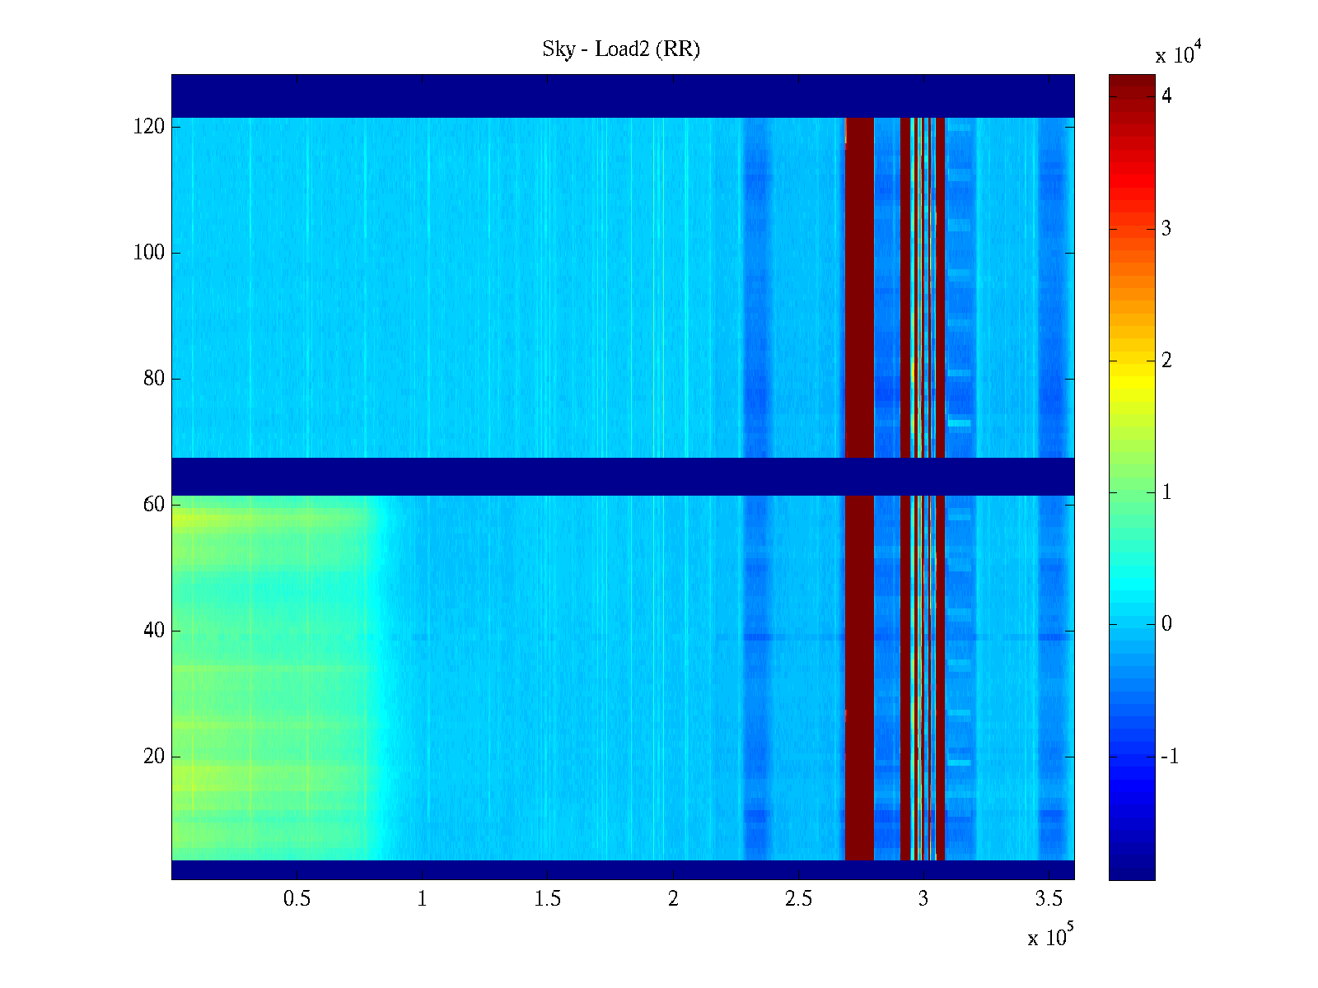
Task: Click the x-axis tick label 2.5
Action: tap(797, 899)
